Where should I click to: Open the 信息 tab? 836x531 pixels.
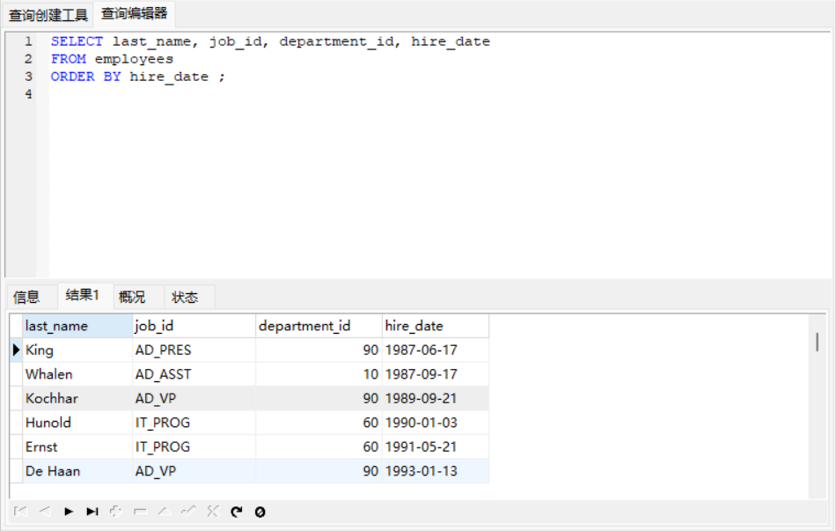click(x=27, y=297)
